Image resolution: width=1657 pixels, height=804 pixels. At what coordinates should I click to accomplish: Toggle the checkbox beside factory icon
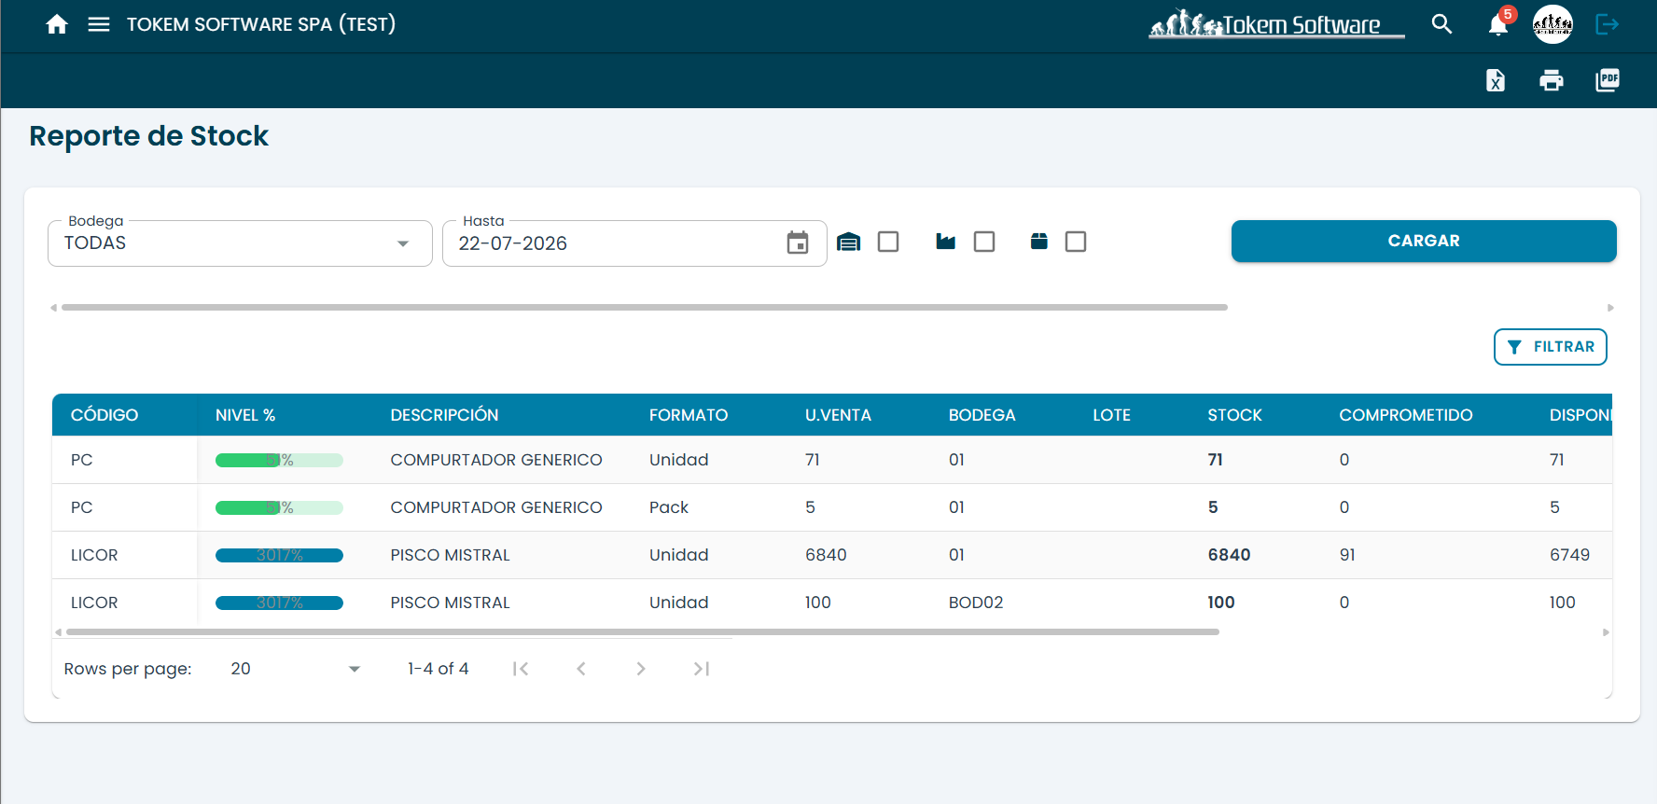pos(984,243)
